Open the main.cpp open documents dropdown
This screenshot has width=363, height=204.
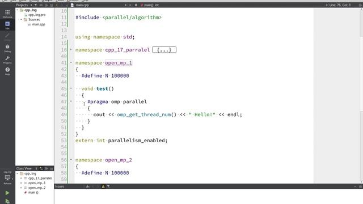125,5
